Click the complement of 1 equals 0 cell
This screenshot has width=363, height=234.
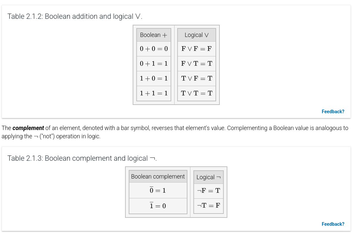(158, 206)
